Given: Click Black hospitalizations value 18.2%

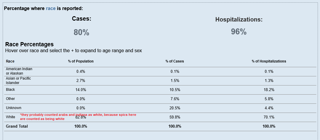Looking at the screenshot, I should (x=269, y=90).
